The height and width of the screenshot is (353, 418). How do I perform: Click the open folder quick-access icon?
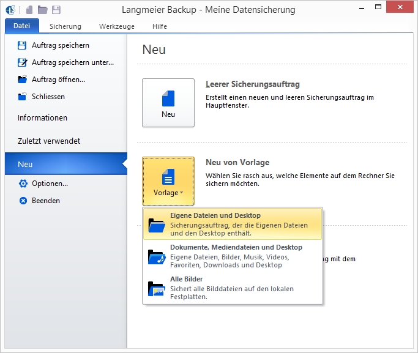point(42,10)
